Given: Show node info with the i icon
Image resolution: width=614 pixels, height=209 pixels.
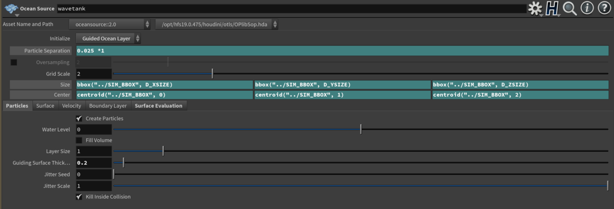Looking at the screenshot, I should click(x=586, y=8).
